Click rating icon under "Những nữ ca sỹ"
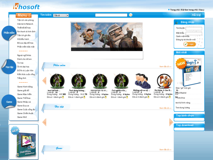The image size is (213, 160). 149,97
